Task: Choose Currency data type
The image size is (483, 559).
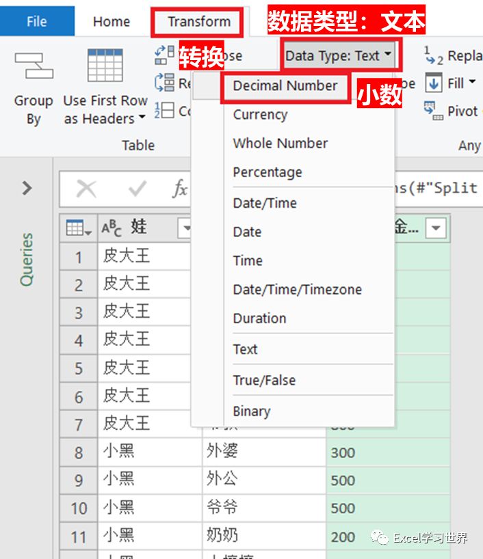Action: click(260, 114)
